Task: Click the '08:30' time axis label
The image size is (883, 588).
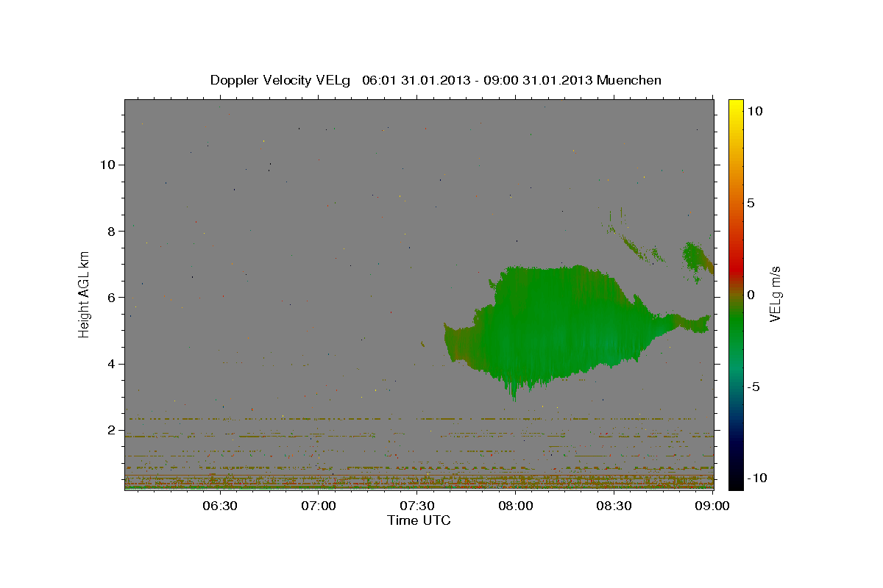Action: pyautogui.click(x=614, y=506)
